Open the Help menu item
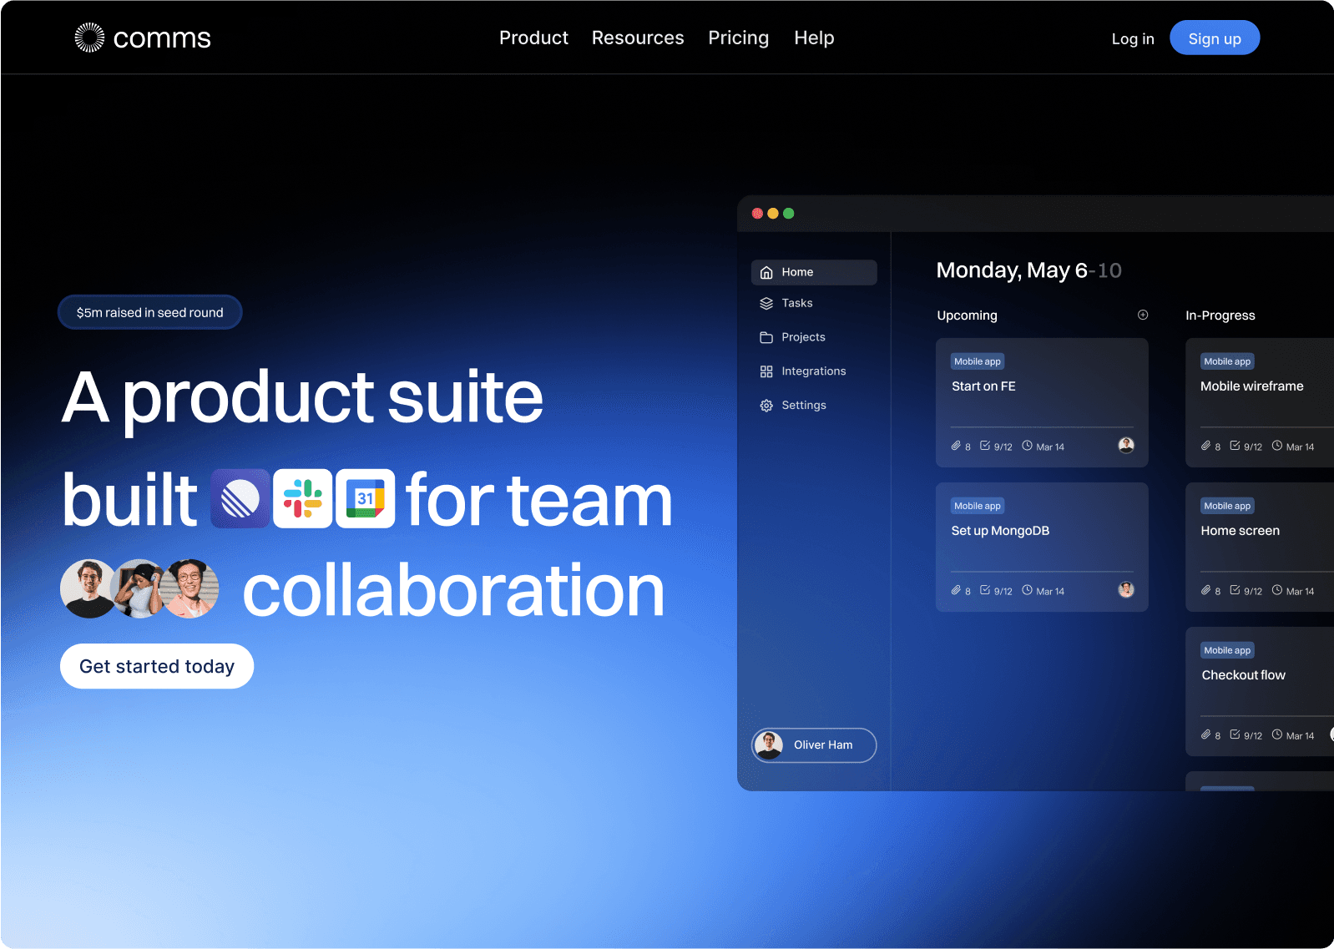The height and width of the screenshot is (949, 1334). [814, 38]
